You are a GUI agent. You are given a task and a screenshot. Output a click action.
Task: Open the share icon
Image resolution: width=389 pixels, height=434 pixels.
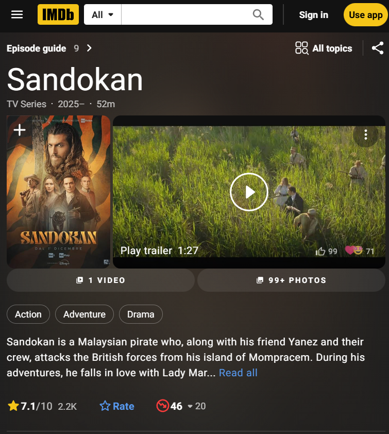click(x=377, y=48)
